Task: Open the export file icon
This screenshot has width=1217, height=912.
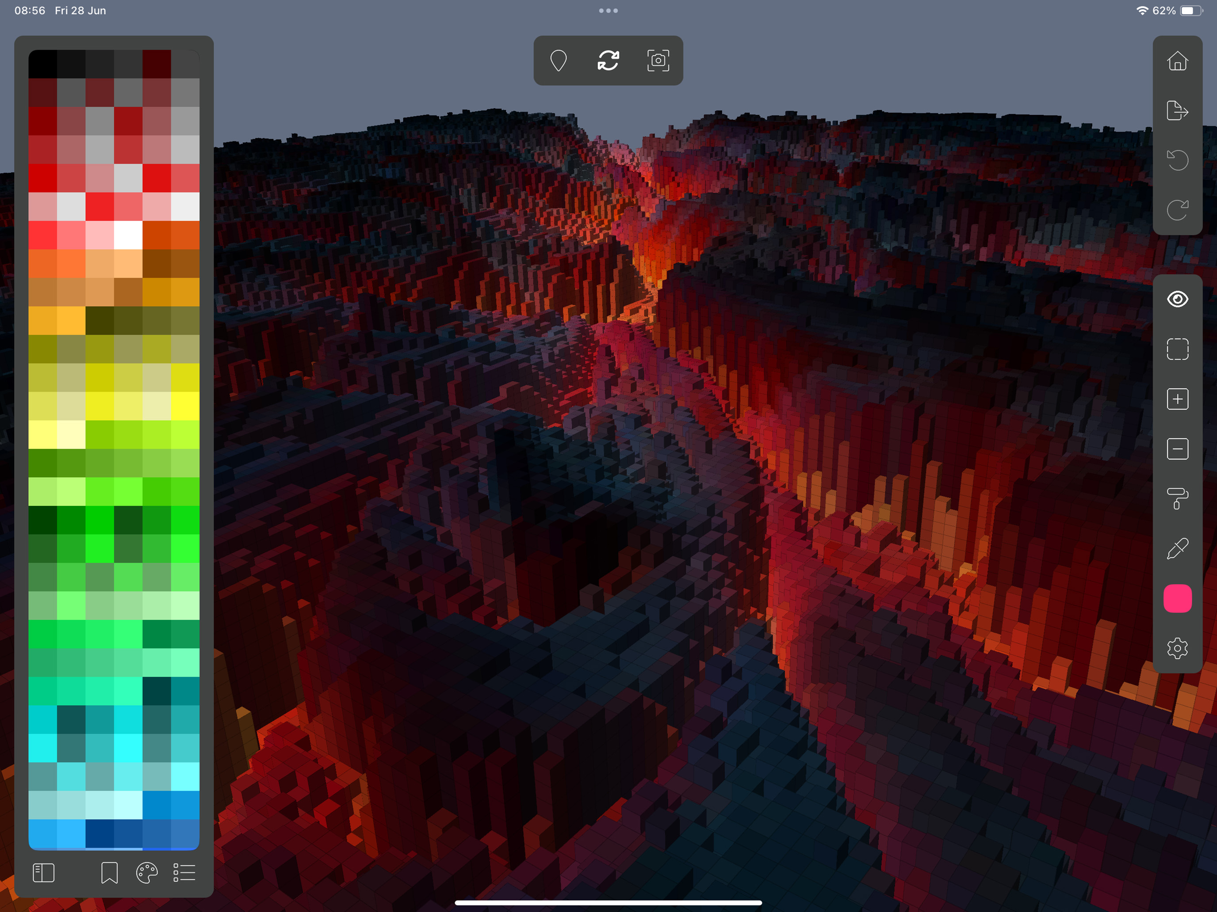Action: (1177, 110)
